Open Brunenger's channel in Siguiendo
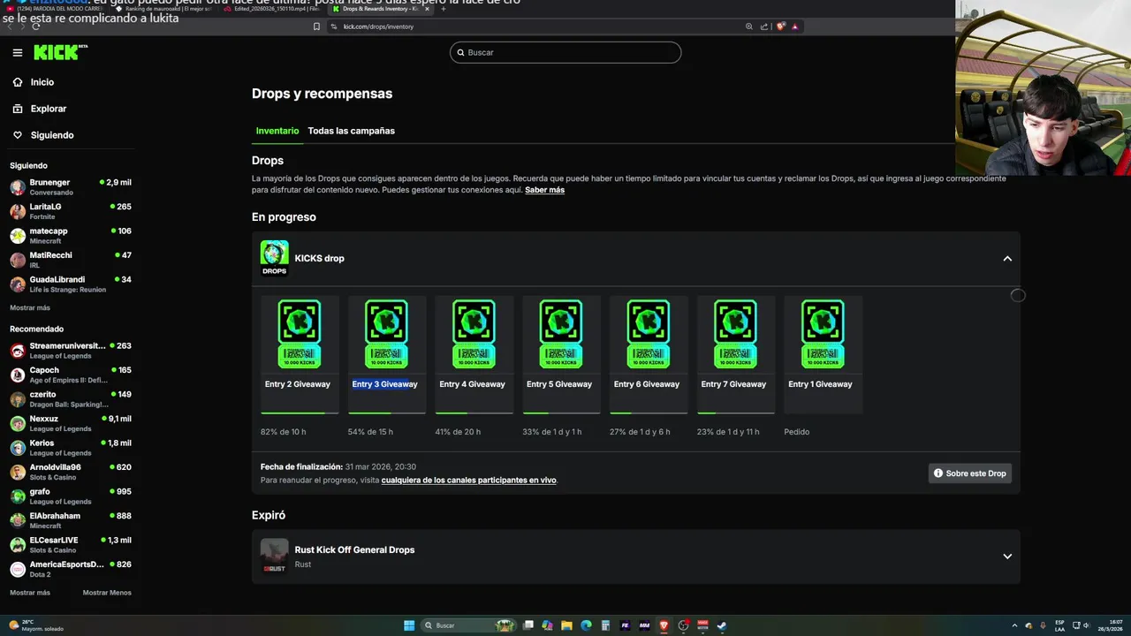The width and height of the screenshot is (1131, 636). 71,187
